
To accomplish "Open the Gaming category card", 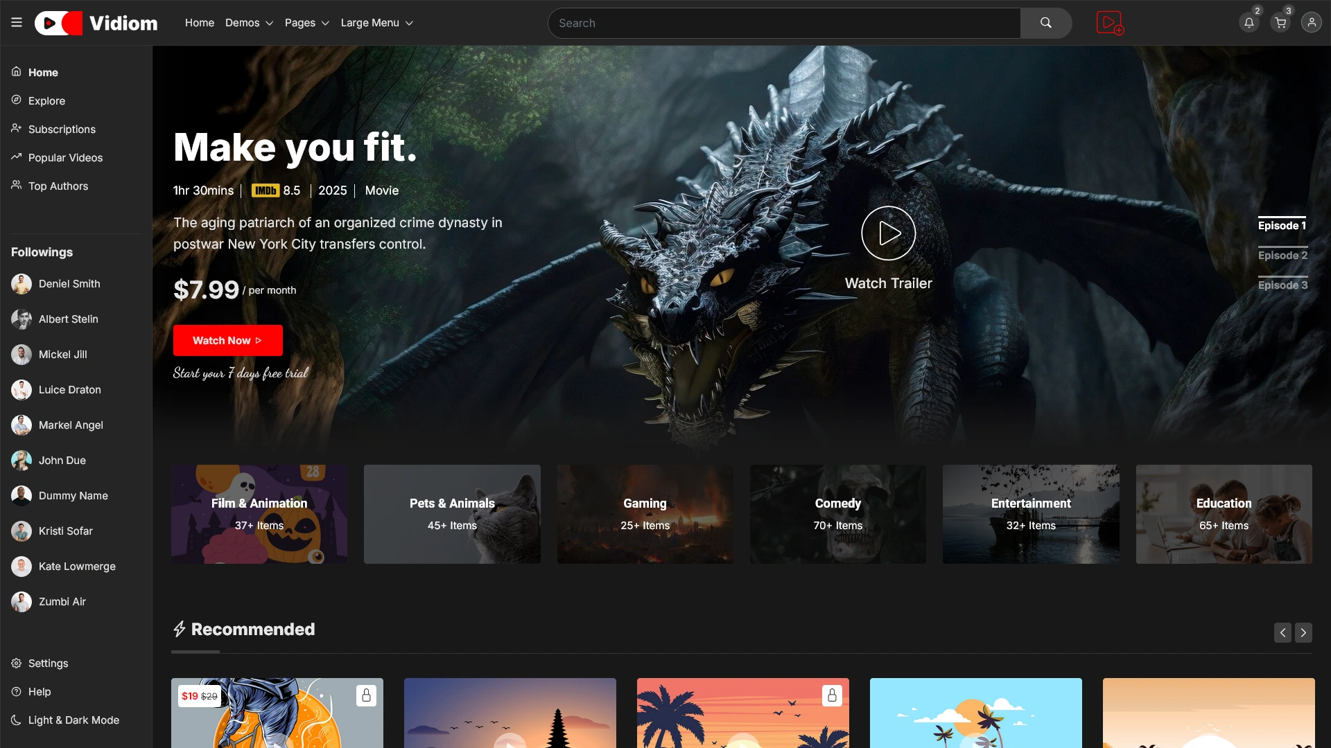I will (x=645, y=514).
